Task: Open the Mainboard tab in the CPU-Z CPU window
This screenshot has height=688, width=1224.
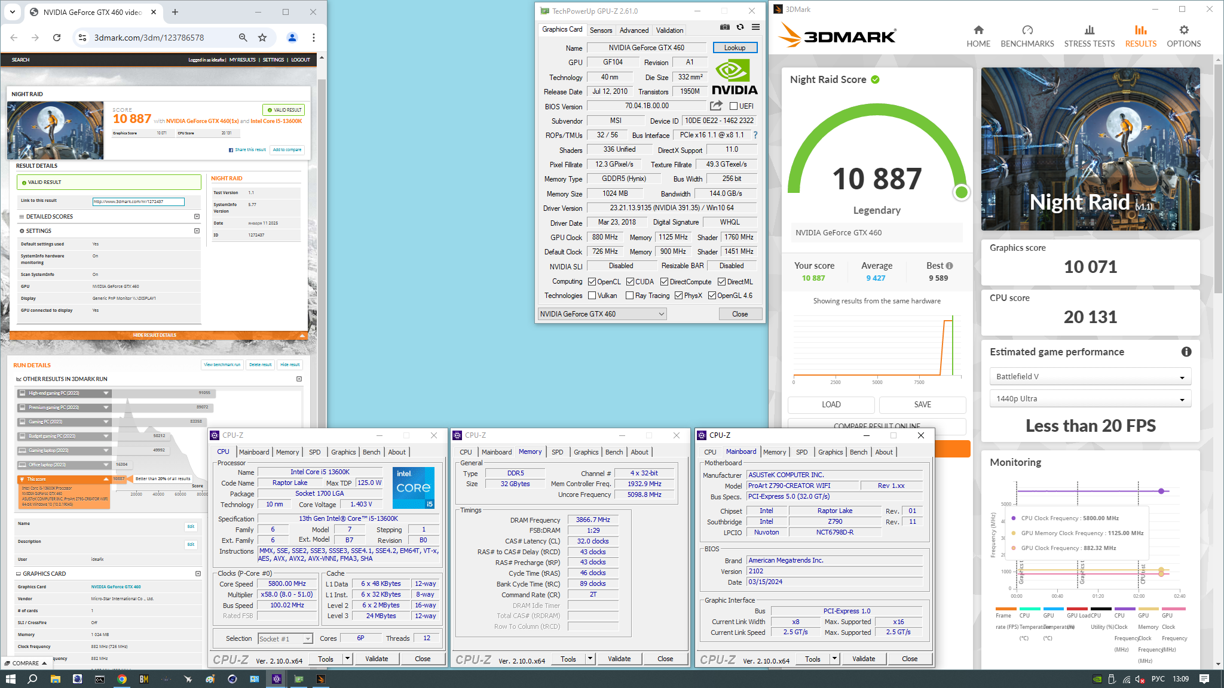Action: [253, 452]
